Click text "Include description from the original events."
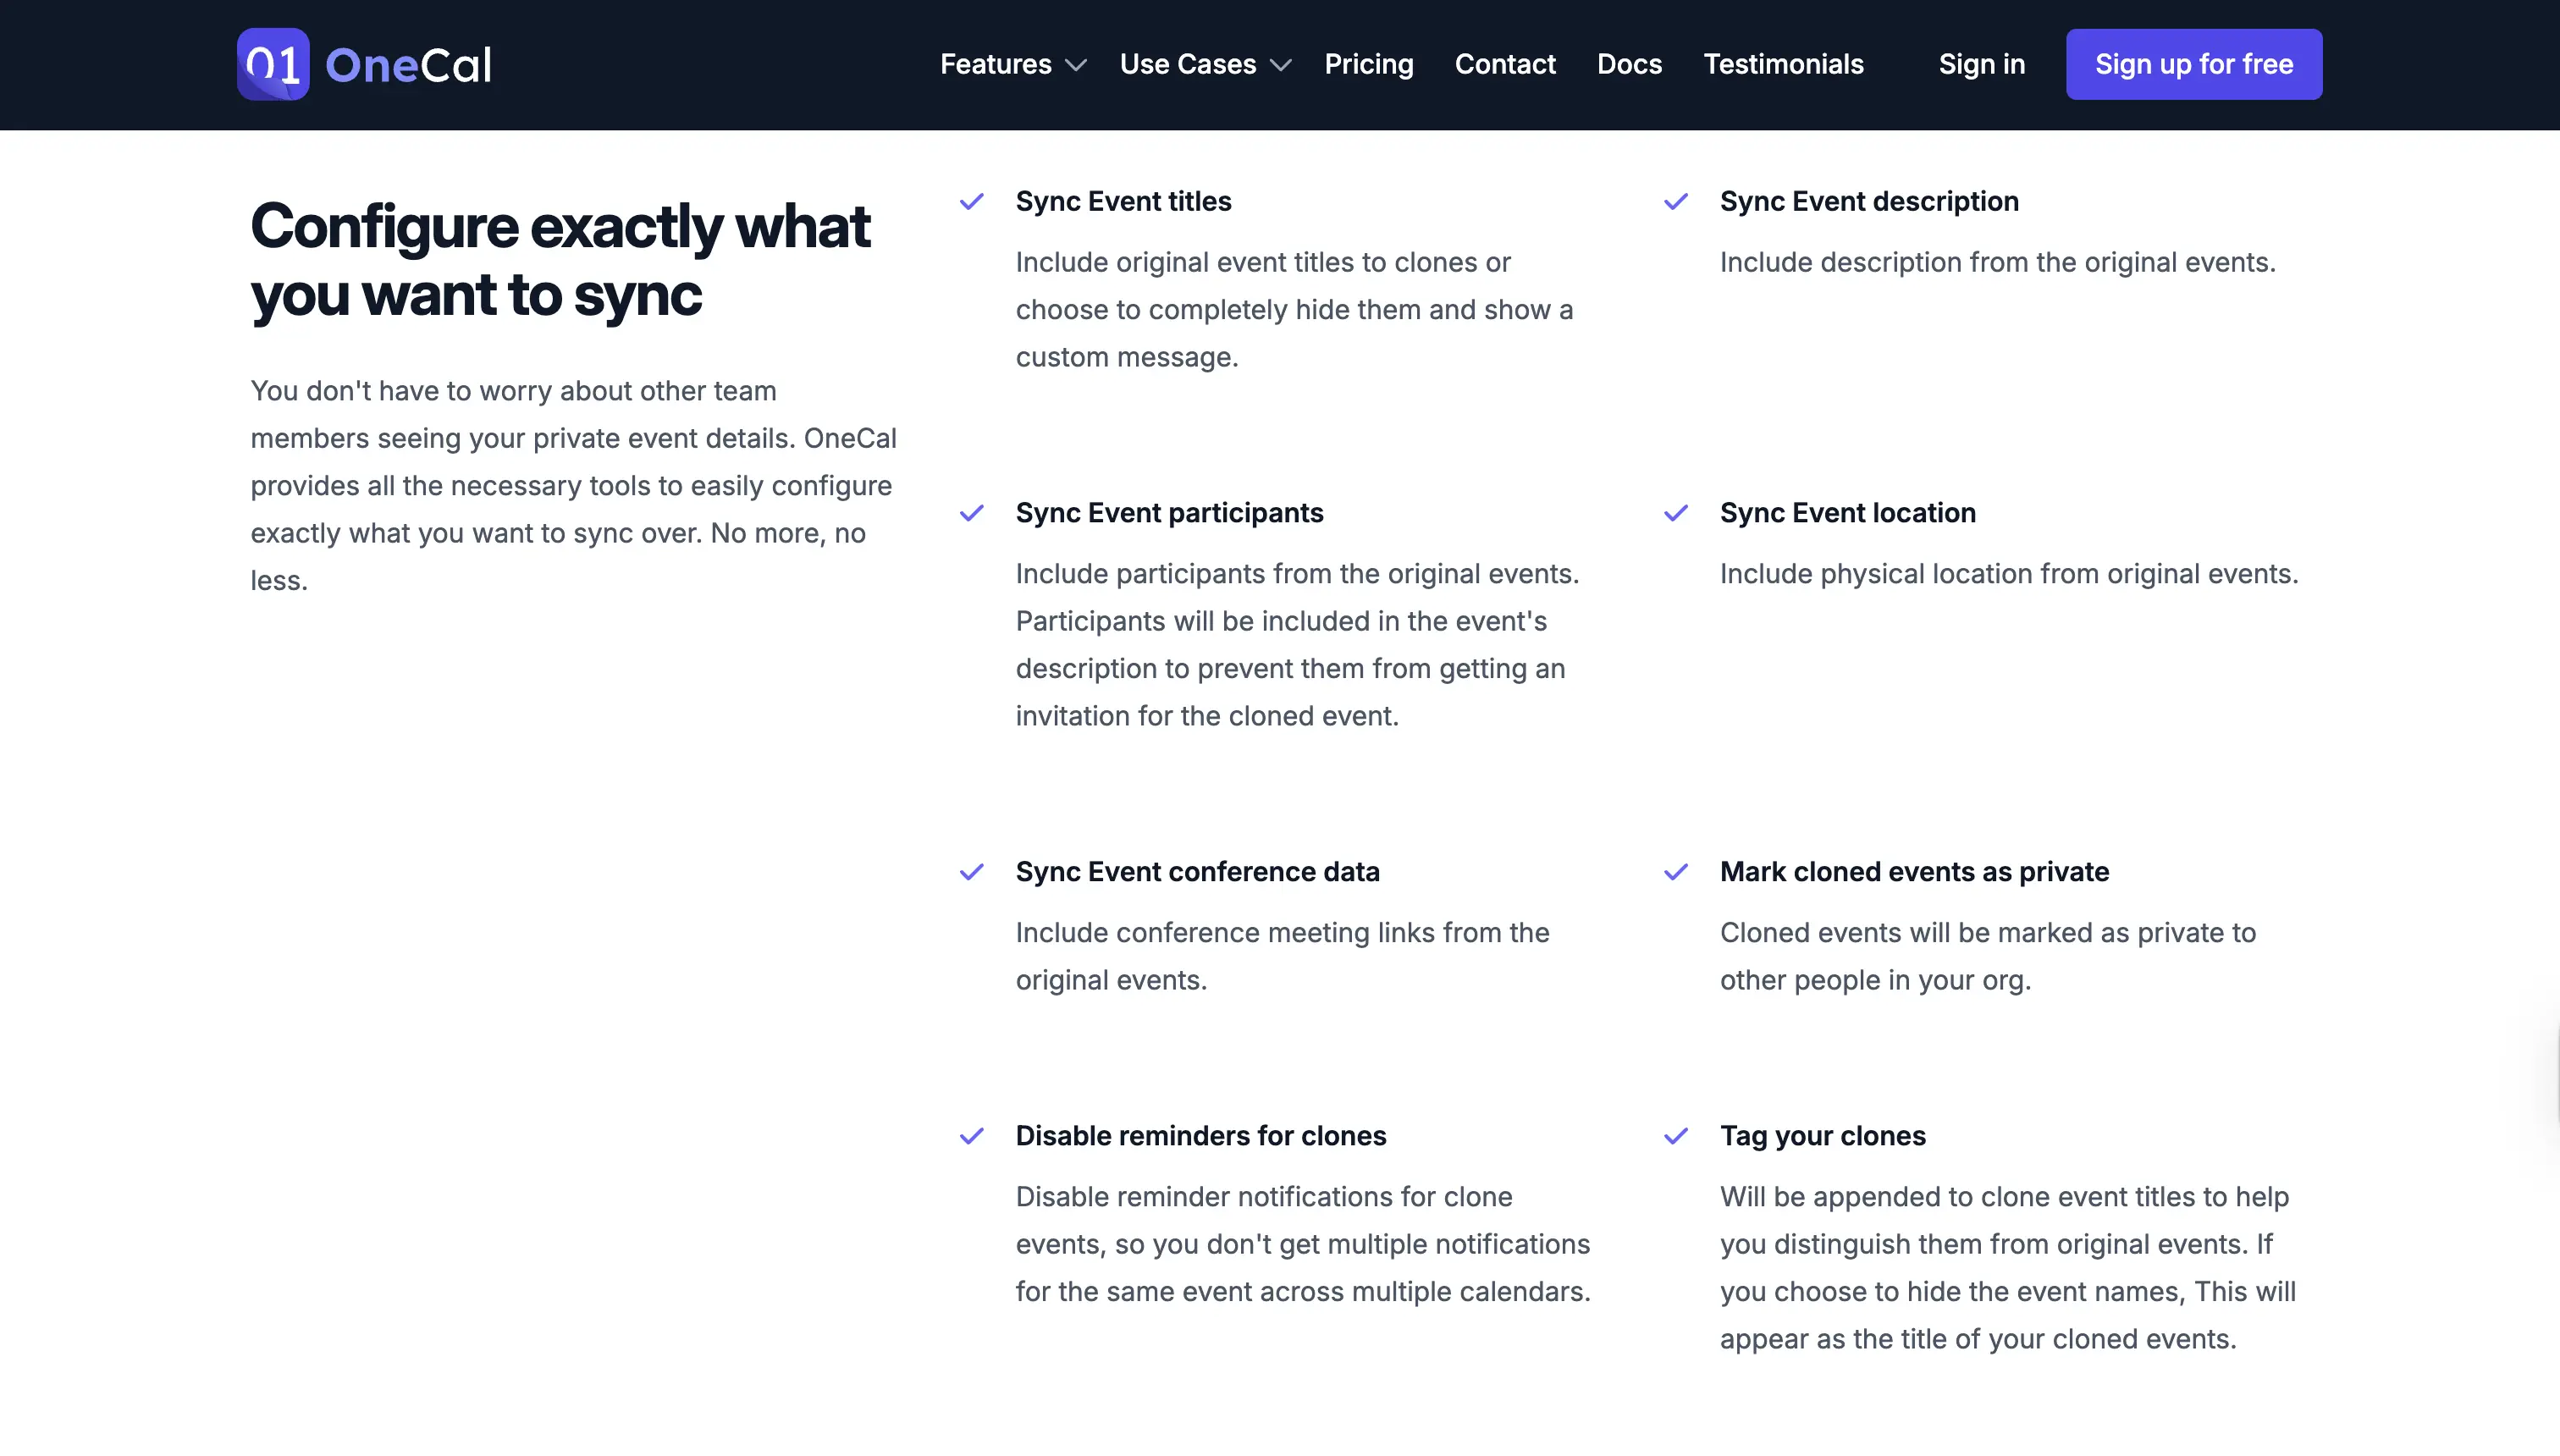2560x1456 pixels. (x=1997, y=262)
